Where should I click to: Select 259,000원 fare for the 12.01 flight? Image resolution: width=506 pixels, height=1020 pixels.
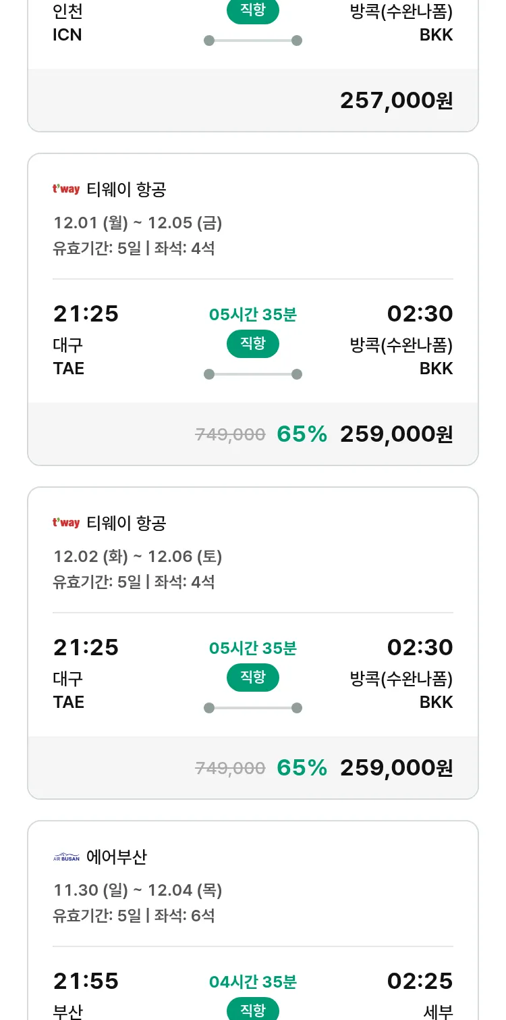[x=396, y=434]
